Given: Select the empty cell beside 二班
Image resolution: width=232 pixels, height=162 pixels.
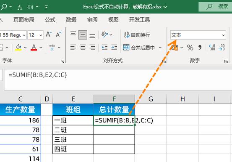Looking at the screenshot, I should [x=114, y=130].
